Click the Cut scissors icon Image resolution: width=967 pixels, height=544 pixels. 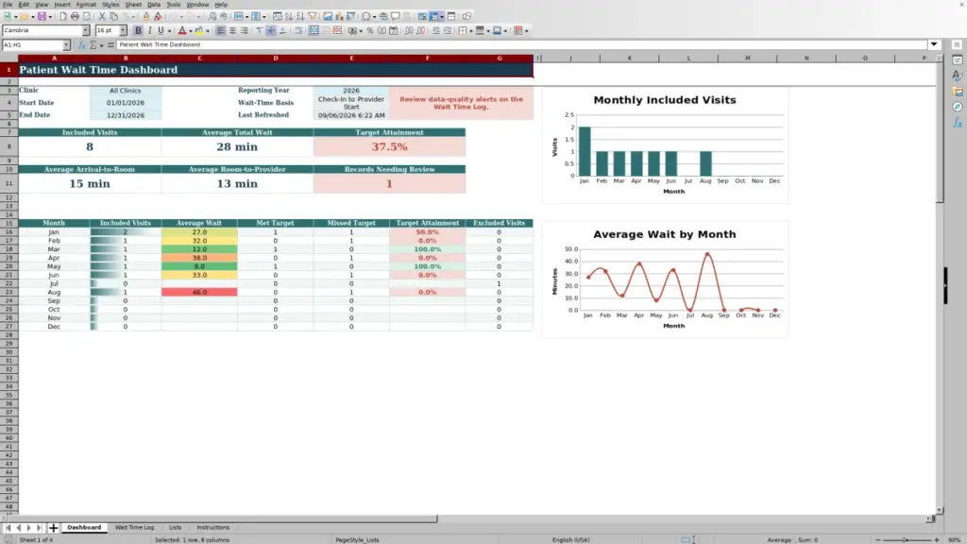coord(102,16)
